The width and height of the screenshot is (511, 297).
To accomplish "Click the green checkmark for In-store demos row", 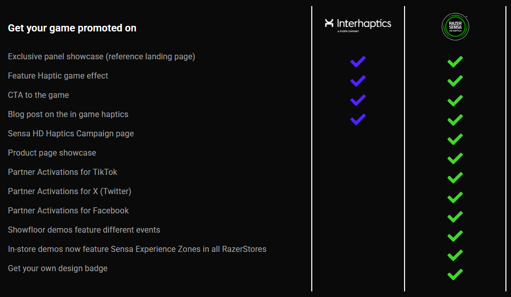I will click(x=455, y=254).
